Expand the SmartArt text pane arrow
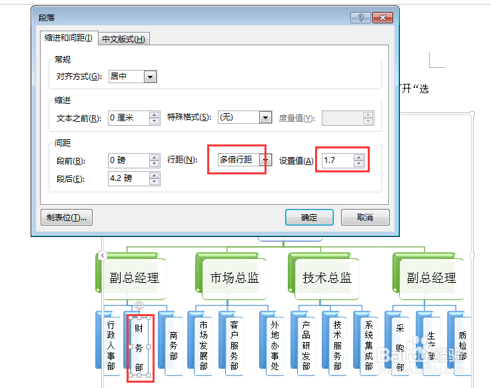This screenshot has height=388, width=491. (103, 256)
